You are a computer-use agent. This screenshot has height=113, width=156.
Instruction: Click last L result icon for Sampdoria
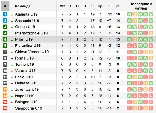[151, 108]
